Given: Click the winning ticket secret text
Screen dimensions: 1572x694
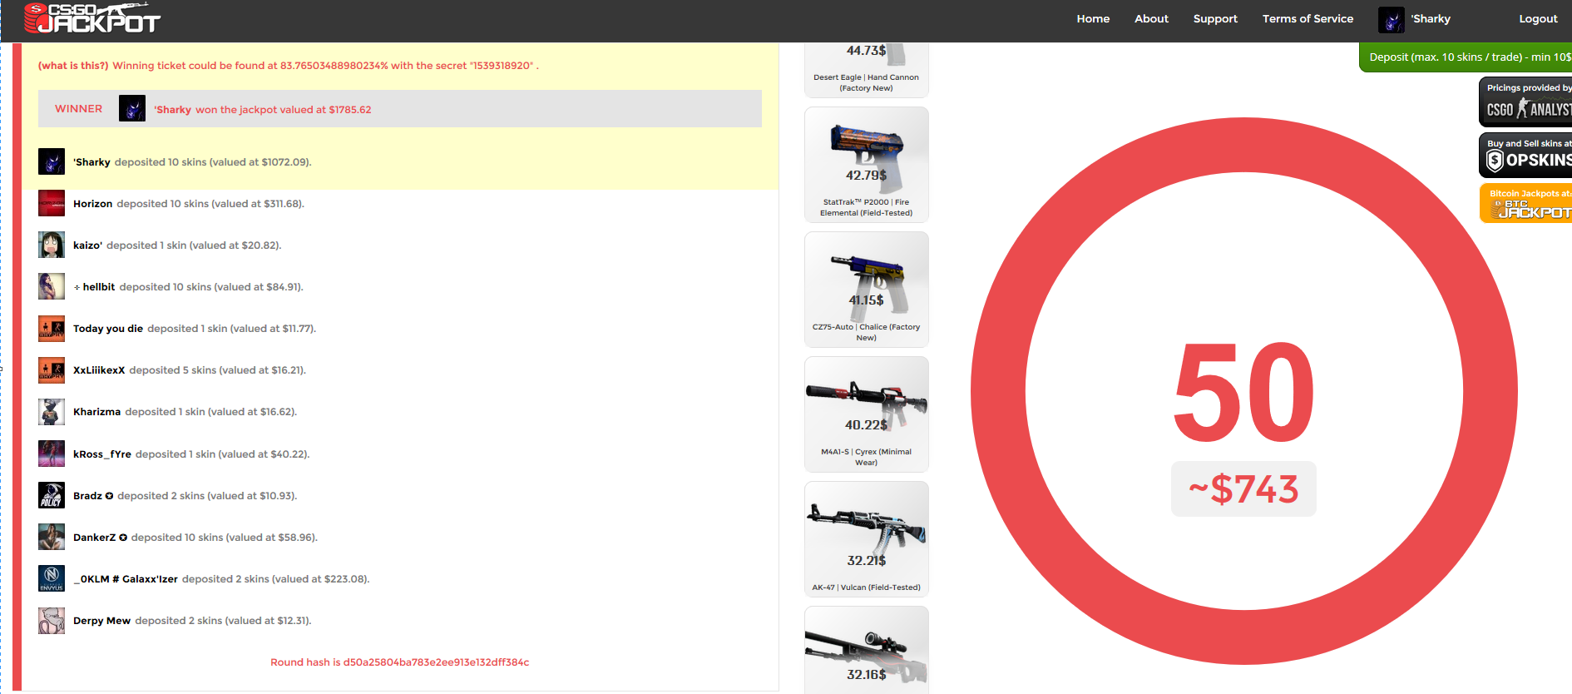Looking at the screenshot, I should 325,66.
